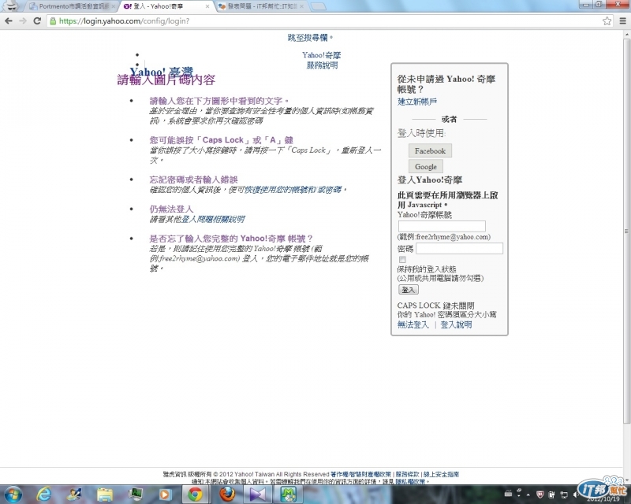Viewport: 631px width, 504px height.
Task: Click the Caps Lock hint heading
Action: pyautogui.click(x=222, y=140)
